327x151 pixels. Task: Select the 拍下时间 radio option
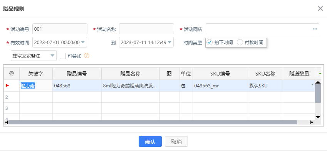pos(210,43)
